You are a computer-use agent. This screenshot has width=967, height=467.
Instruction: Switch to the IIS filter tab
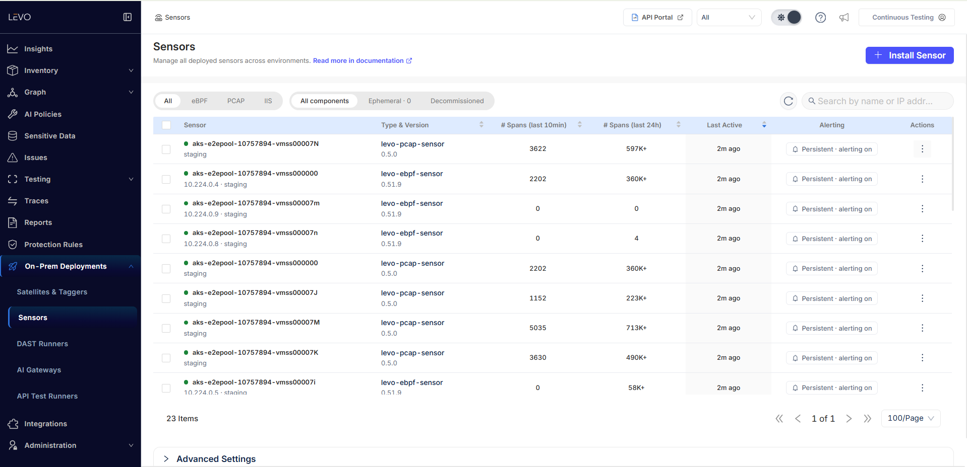tap(268, 101)
